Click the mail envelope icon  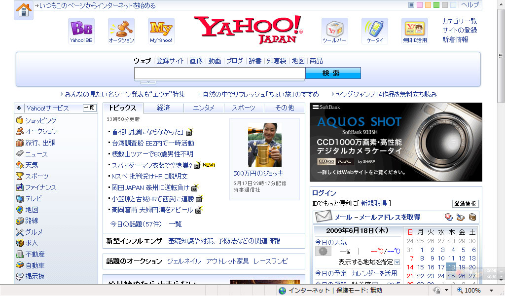pos(324,216)
